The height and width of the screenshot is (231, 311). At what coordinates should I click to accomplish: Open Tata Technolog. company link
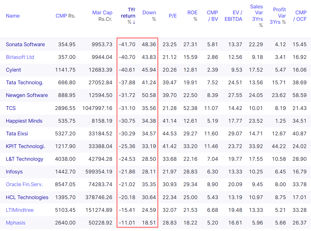(25, 82)
